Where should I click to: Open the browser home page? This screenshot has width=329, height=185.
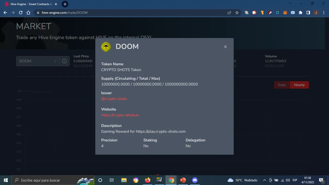[29, 13]
